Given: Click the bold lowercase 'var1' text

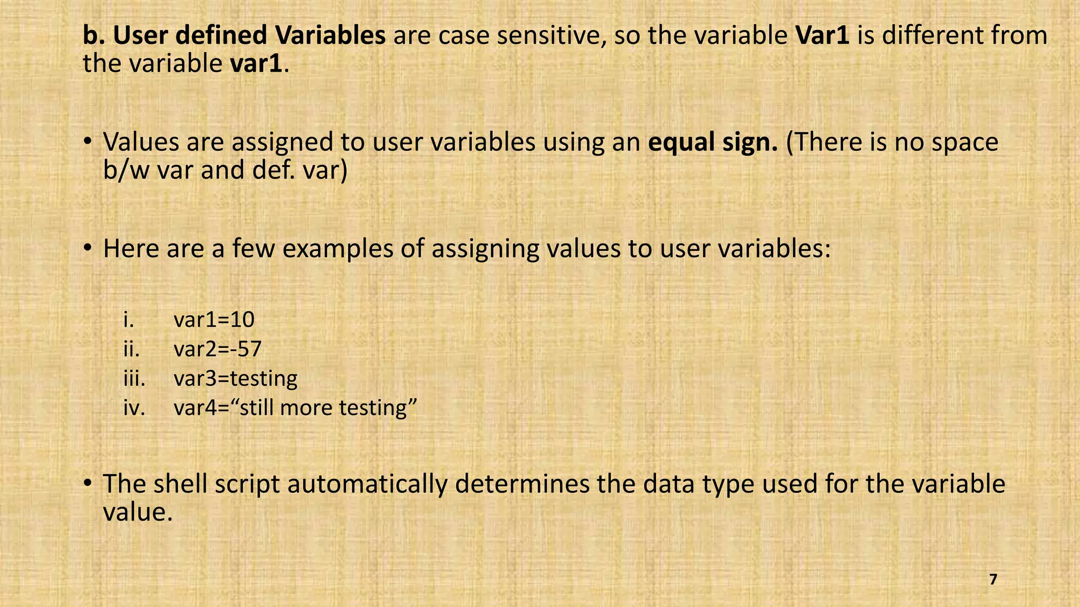Looking at the screenshot, I should click(x=257, y=64).
